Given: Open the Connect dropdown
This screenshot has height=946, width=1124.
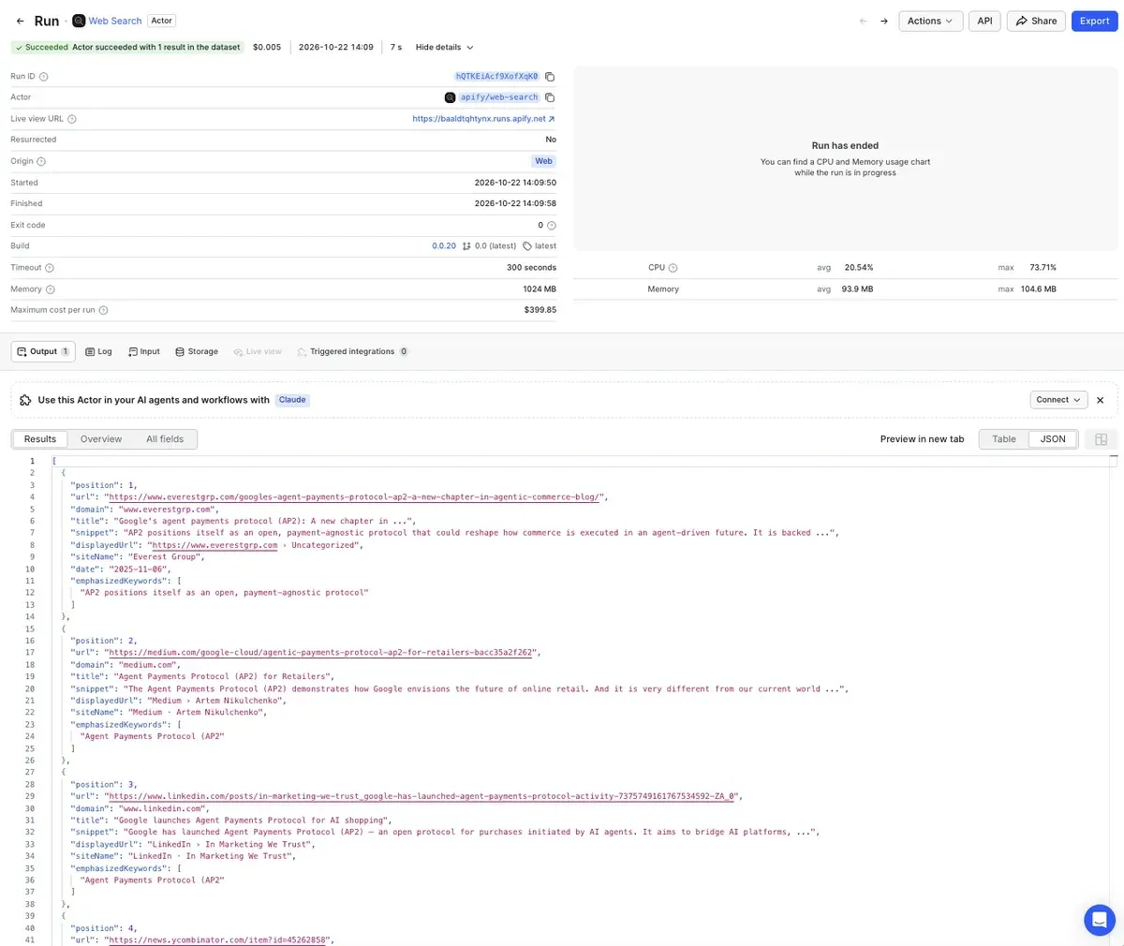Looking at the screenshot, I should [1059, 400].
